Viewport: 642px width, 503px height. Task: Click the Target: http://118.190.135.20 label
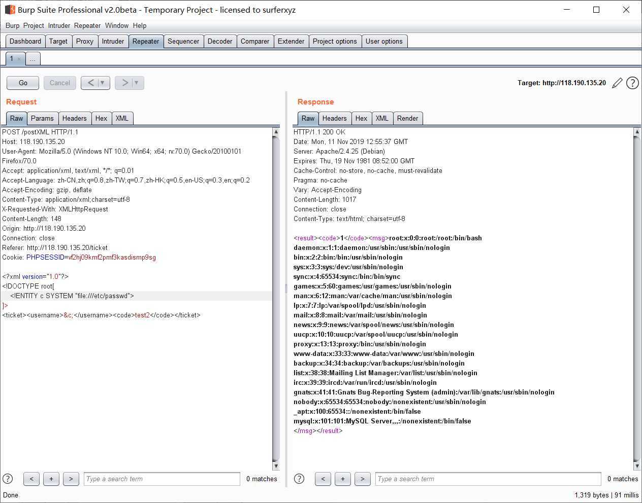coord(562,83)
